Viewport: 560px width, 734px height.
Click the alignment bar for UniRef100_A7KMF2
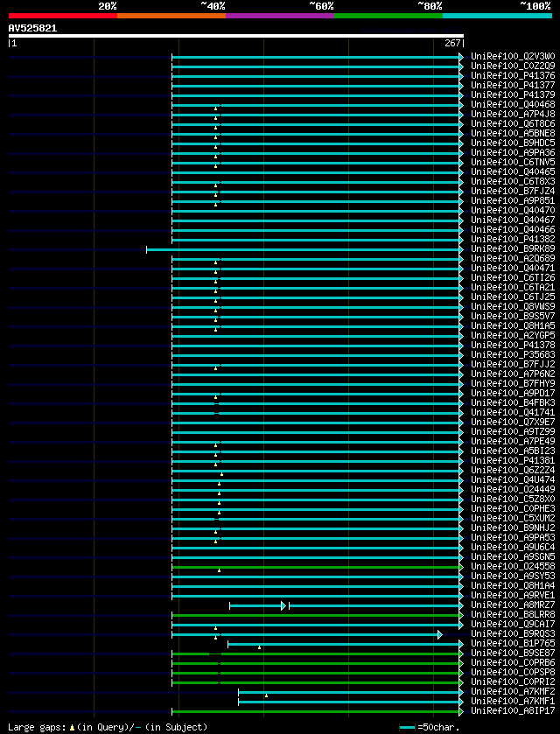point(349,692)
